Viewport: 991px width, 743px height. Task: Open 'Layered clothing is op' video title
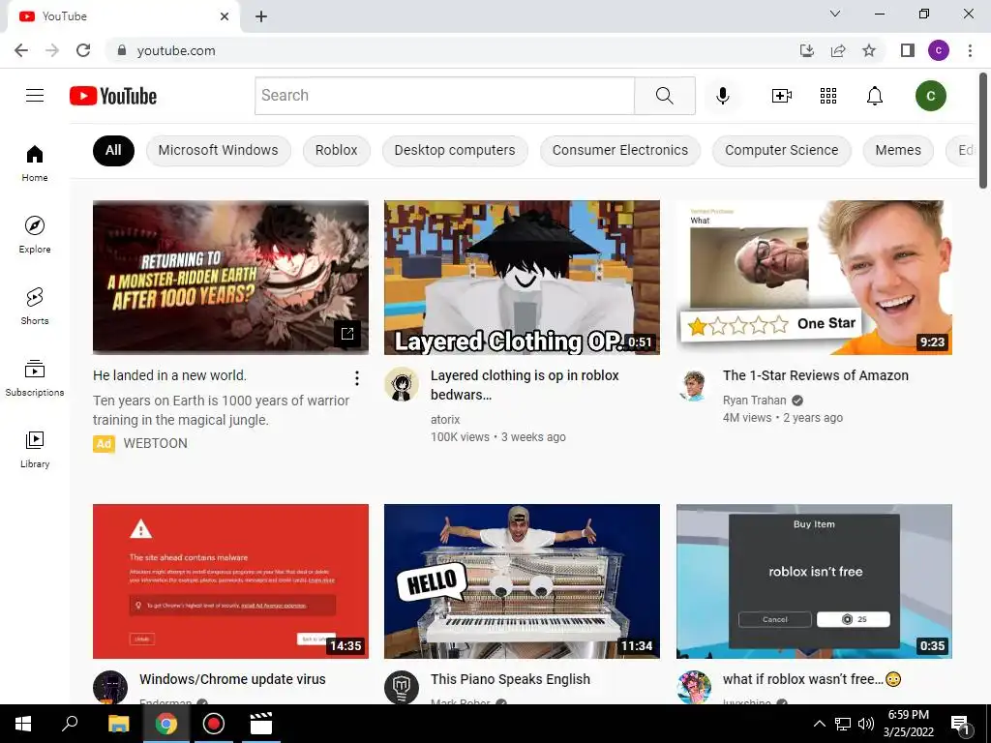[525, 385]
